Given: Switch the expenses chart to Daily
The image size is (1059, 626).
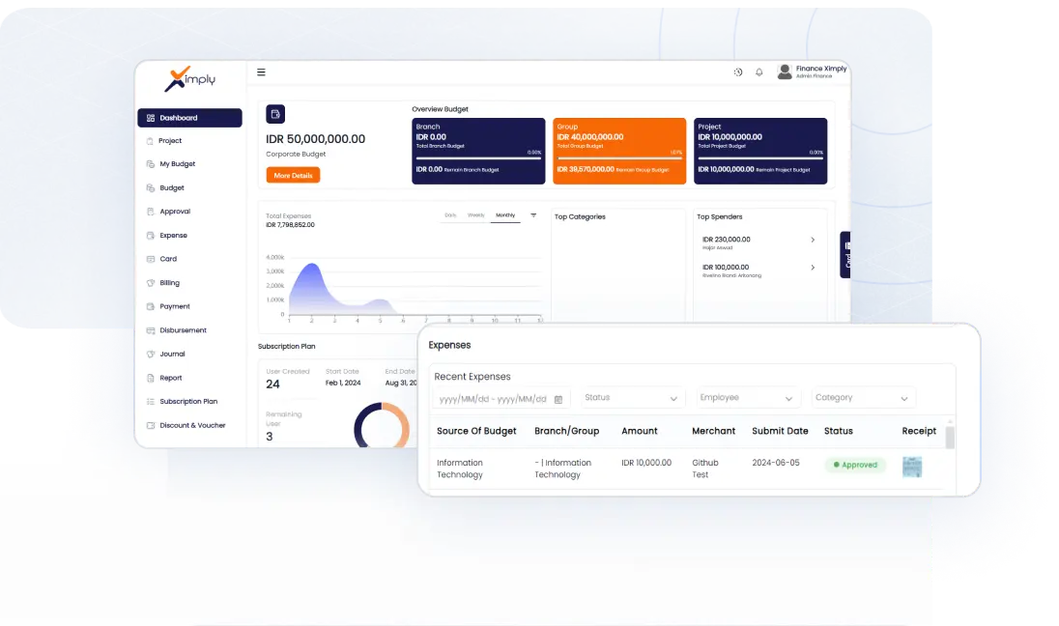Looking at the screenshot, I should pyautogui.click(x=450, y=215).
